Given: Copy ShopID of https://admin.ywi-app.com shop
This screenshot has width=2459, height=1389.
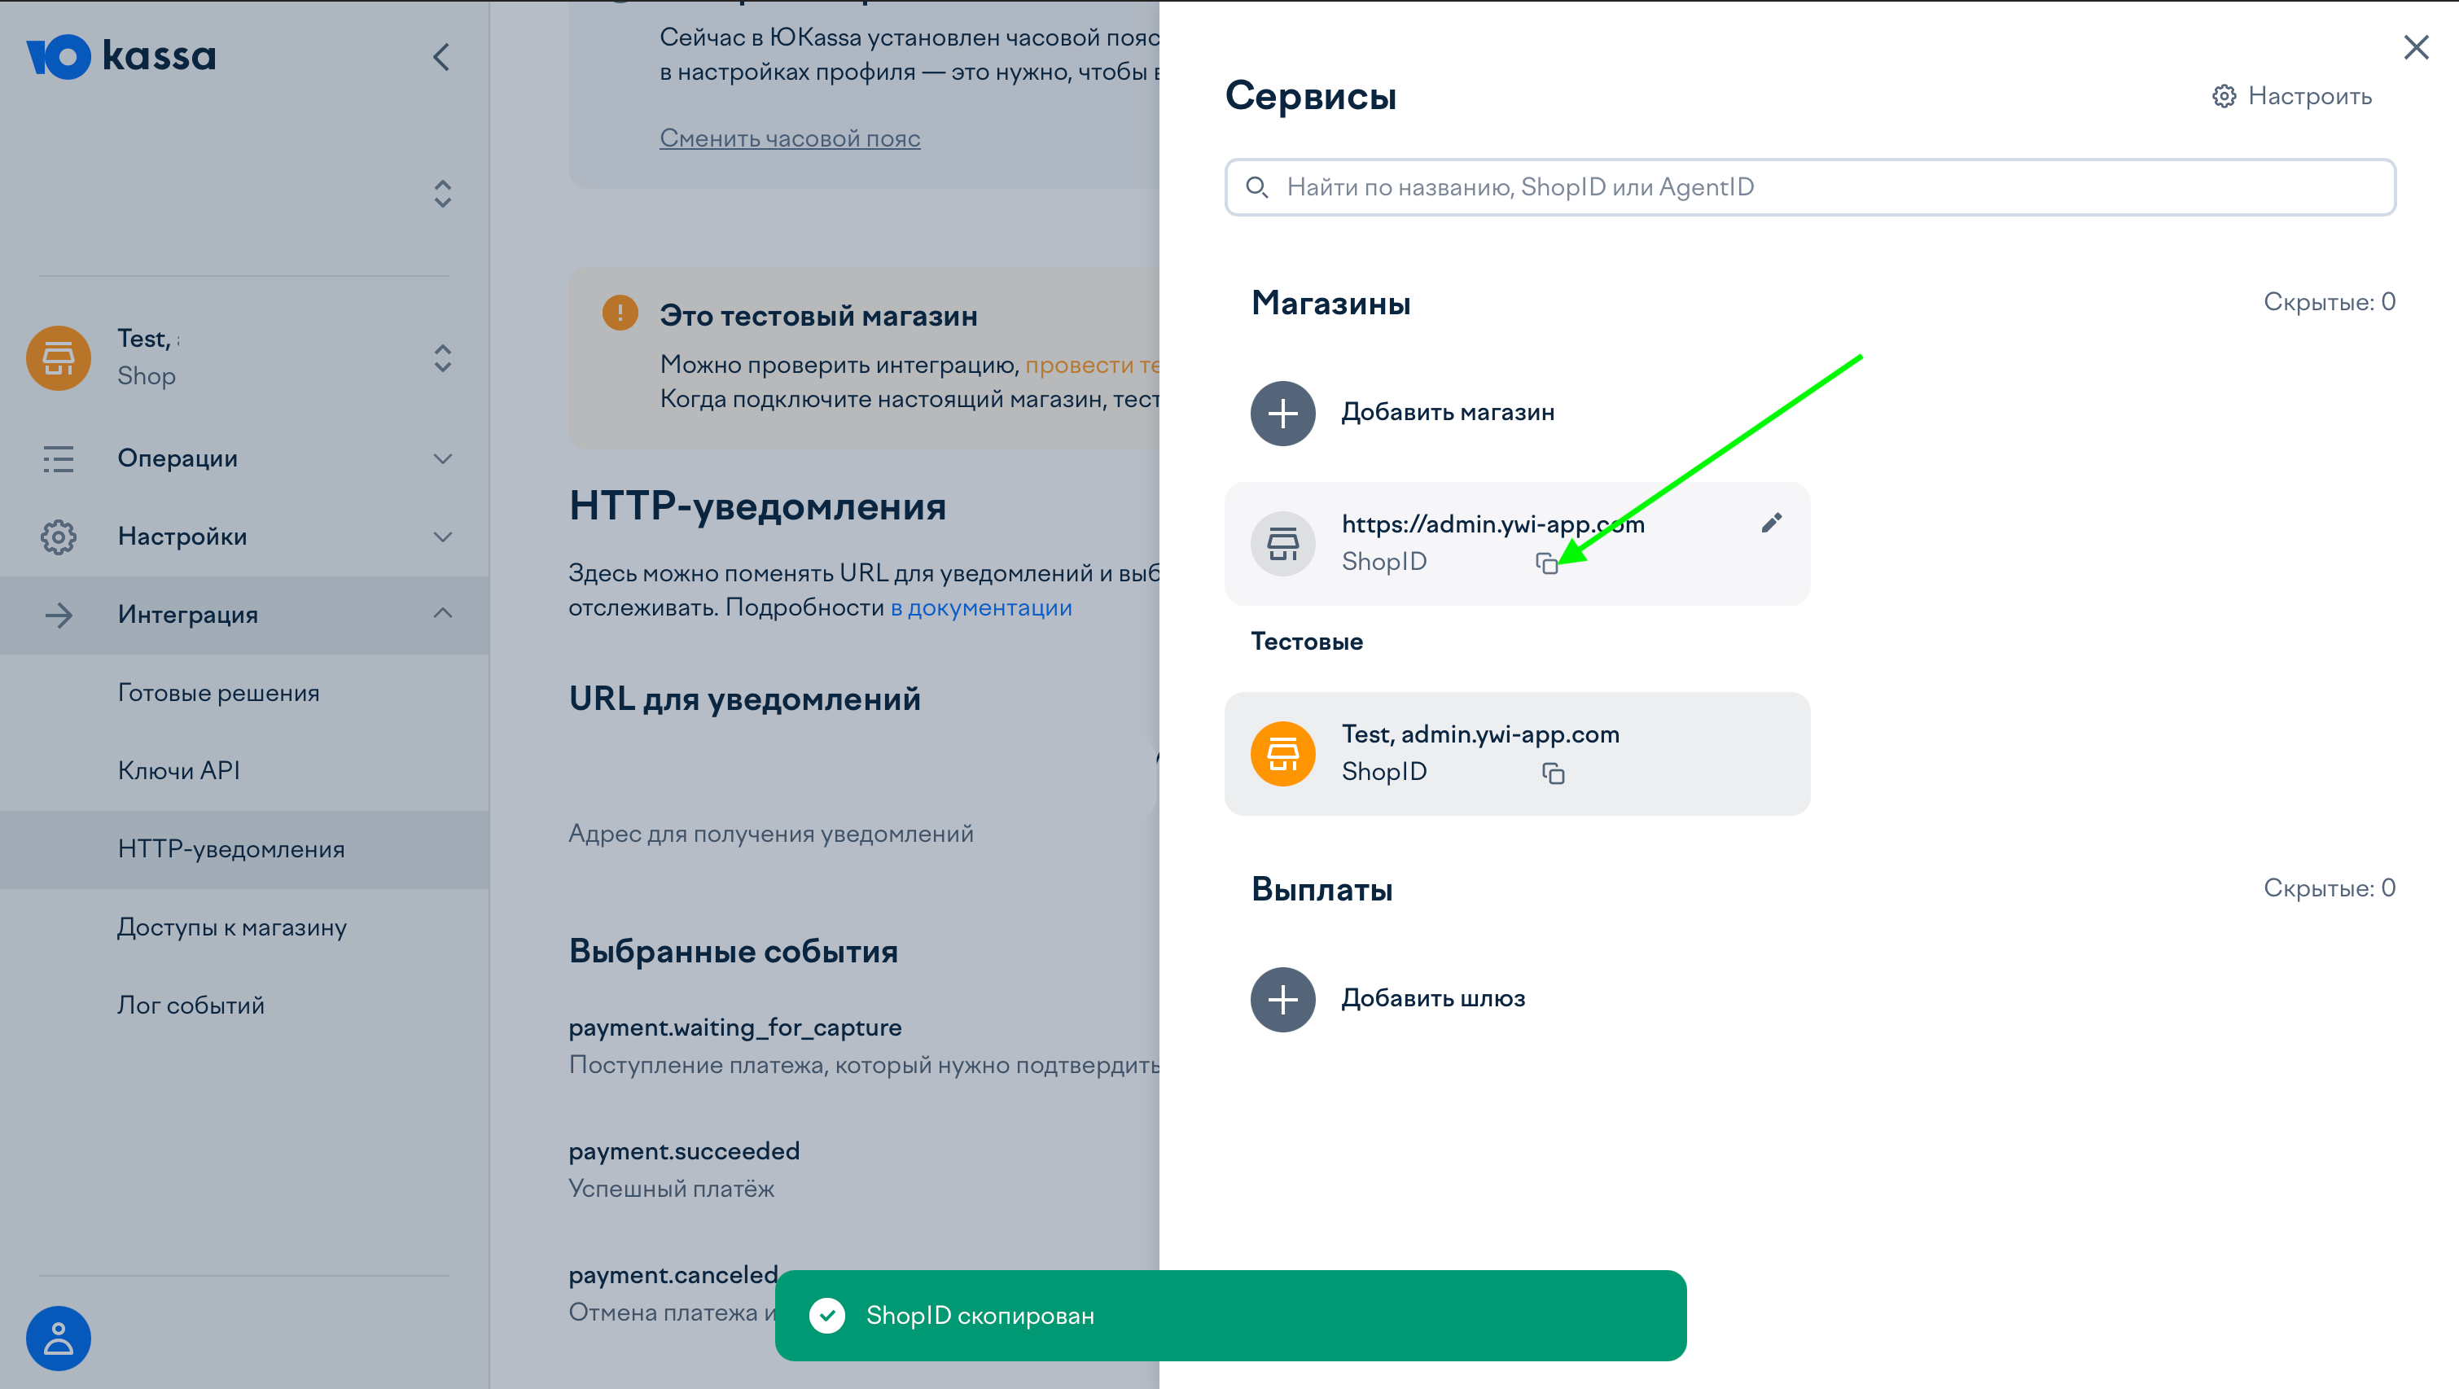Looking at the screenshot, I should point(1546,563).
